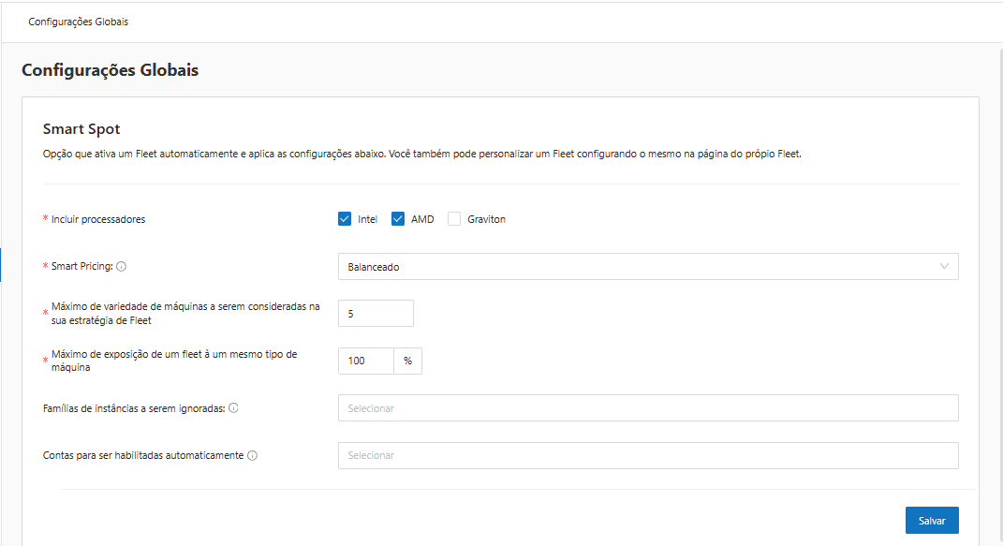Click the dropdown chevron arrow in Smart Pricing
This screenshot has height=546, width=1003.
tap(944, 267)
